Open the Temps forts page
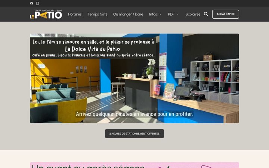The width and height of the screenshot is (269, 168). (x=98, y=14)
